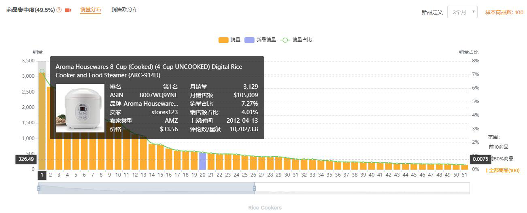Click the seller name stores123
Image resolution: width=527 pixels, height=213 pixels.
pos(165,112)
